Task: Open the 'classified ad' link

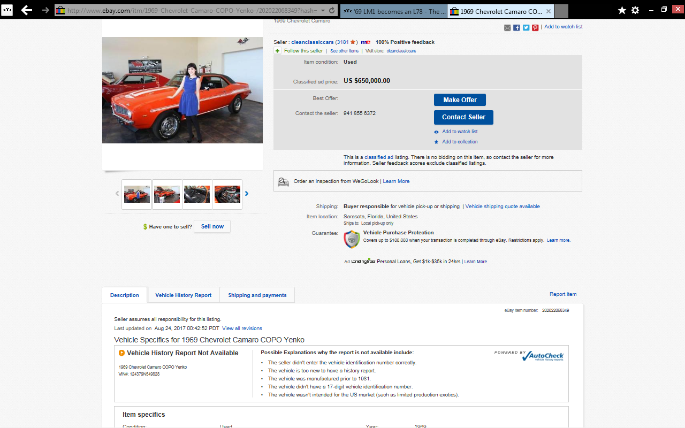Action: click(x=379, y=157)
